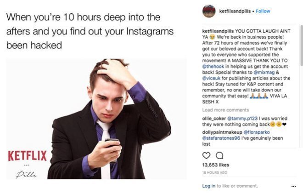Image resolution: width=303 pixels, height=194 pixels.
Task: Visit the @mixmag mention
Action: [264, 72]
